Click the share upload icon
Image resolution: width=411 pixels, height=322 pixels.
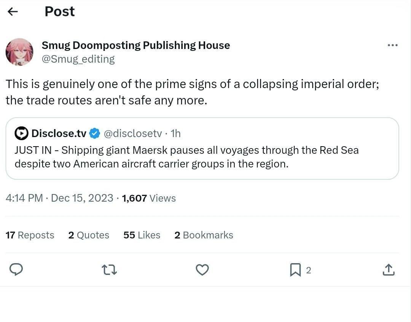click(x=388, y=270)
